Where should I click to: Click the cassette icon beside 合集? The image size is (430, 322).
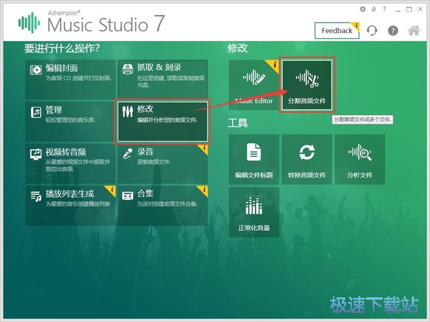pos(127,196)
